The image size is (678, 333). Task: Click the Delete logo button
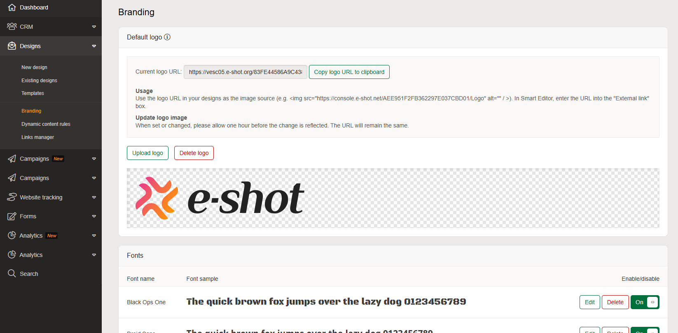click(x=194, y=153)
